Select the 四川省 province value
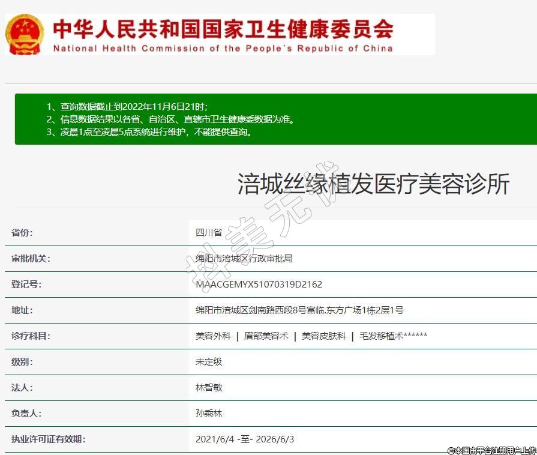The height and width of the screenshot is (455, 537). 208,233
